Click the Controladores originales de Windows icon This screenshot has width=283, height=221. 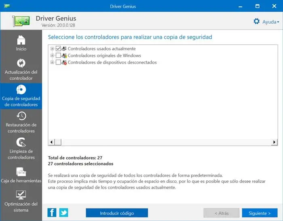[64, 55]
